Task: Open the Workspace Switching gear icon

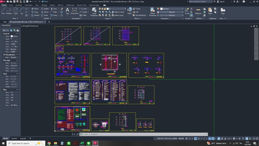Action: 234,138
